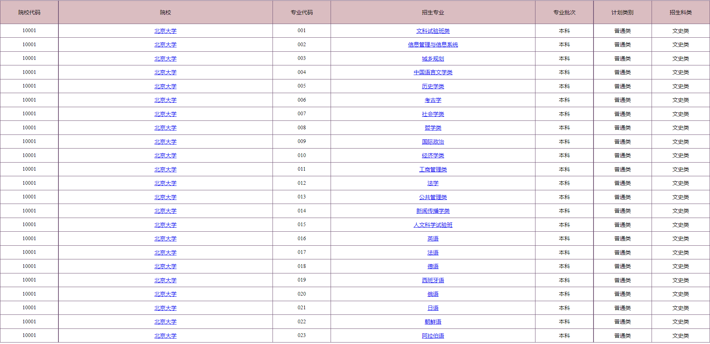710x344 pixels.
Task: Open the 城乡规划 major link
Action: pos(433,59)
